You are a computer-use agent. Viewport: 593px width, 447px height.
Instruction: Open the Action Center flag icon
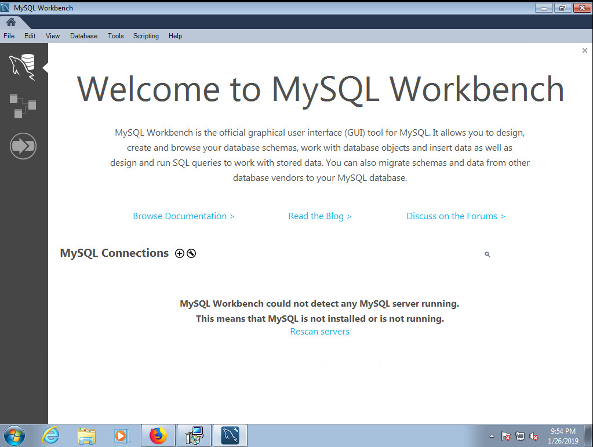coord(505,436)
